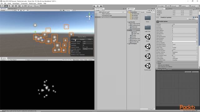The width and height of the screenshot is (200, 112).
Task: Enable Limit Velocity over Lifetime module
Action: [x=157, y=67]
